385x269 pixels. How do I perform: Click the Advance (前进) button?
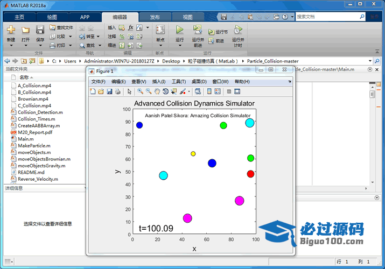pos(216,41)
